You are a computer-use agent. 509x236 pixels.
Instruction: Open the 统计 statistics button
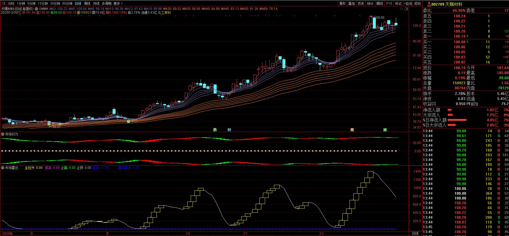[370, 3]
